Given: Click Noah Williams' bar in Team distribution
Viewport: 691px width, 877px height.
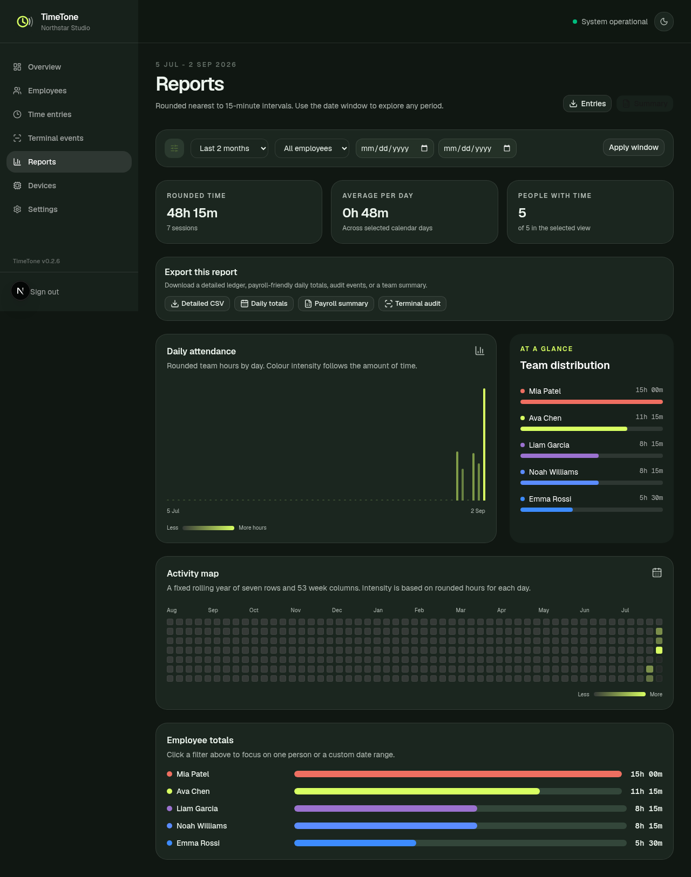Looking at the screenshot, I should click(x=592, y=483).
